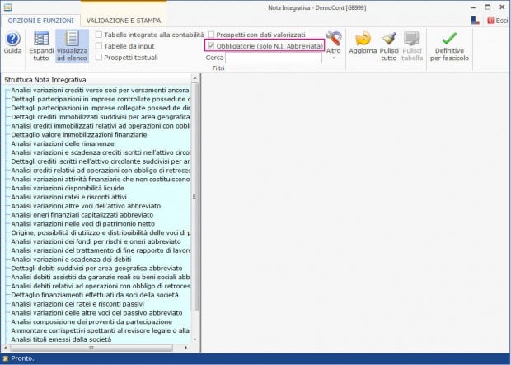Screen dimensions: 511x365
Task: Click the blue-red logo icon near Esci
Action: tap(476, 21)
